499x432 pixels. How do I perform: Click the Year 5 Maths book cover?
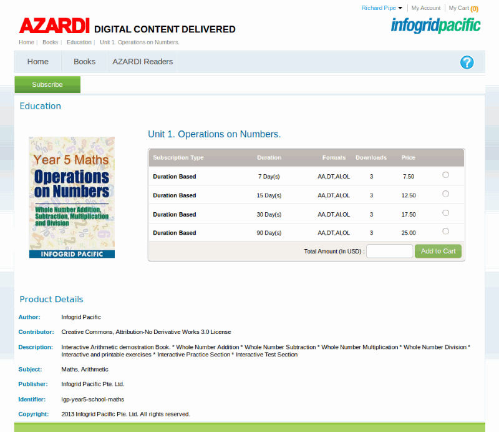tap(72, 197)
